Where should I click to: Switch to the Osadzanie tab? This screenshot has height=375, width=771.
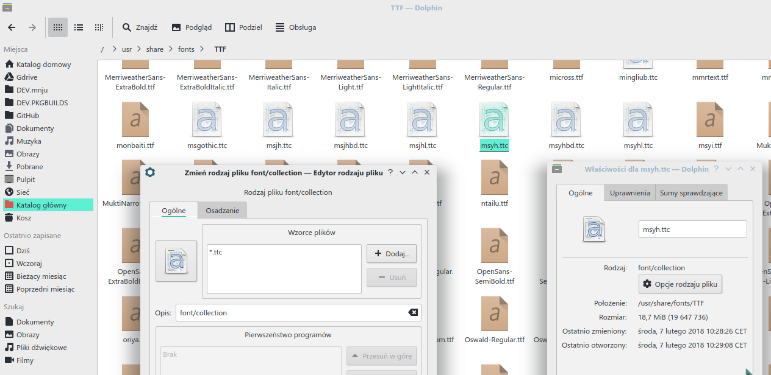pos(221,210)
